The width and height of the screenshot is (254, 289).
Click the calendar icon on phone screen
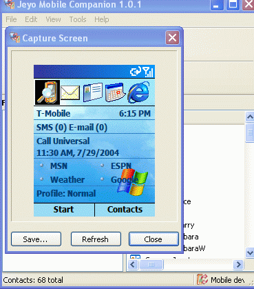pos(116,92)
